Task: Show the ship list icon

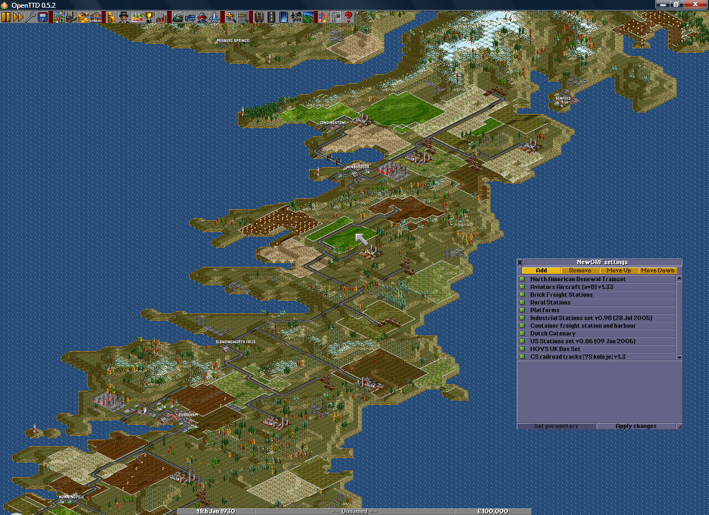Action: 202,17
